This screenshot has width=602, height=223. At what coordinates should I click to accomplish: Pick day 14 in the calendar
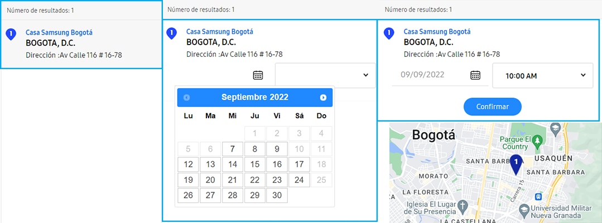pos(232,164)
